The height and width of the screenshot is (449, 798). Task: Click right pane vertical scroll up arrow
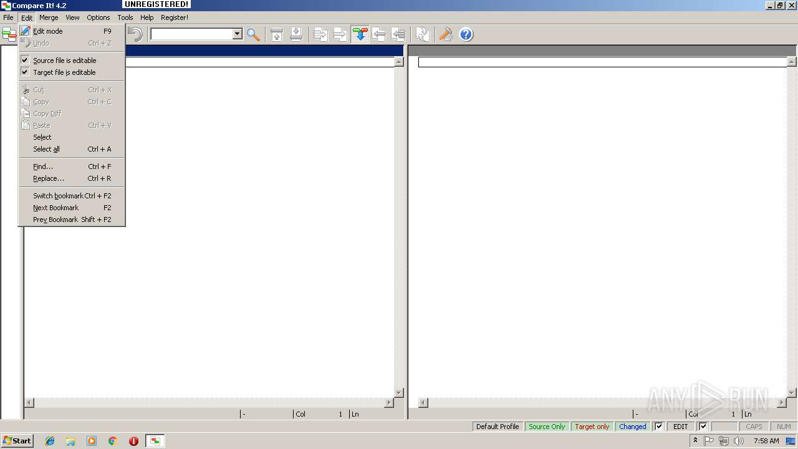pyautogui.click(x=792, y=62)
